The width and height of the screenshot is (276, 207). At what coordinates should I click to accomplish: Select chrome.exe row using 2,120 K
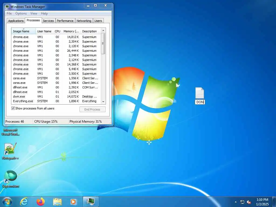(56, 46)
